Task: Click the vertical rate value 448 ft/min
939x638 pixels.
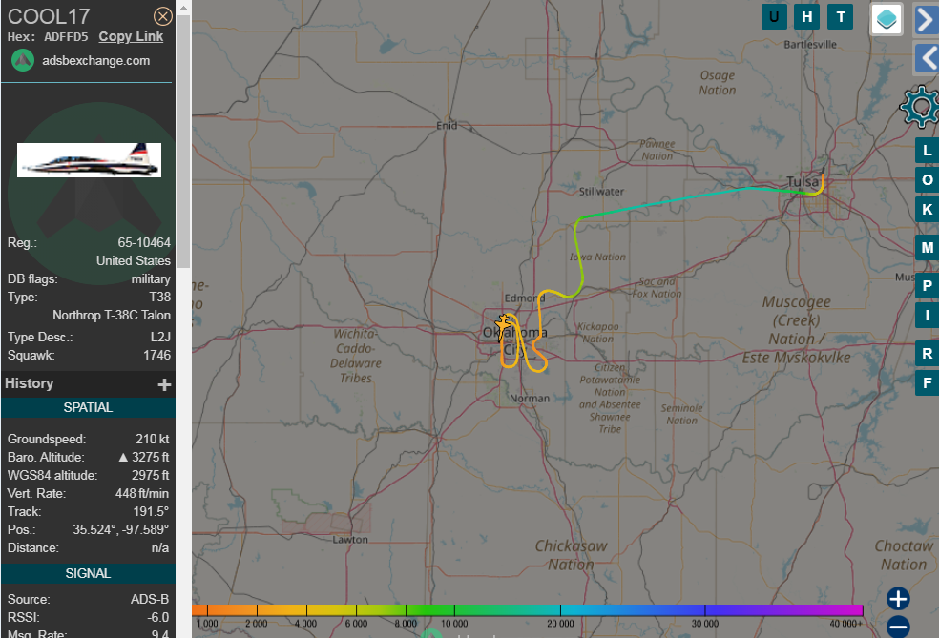Action: (142, 494)
